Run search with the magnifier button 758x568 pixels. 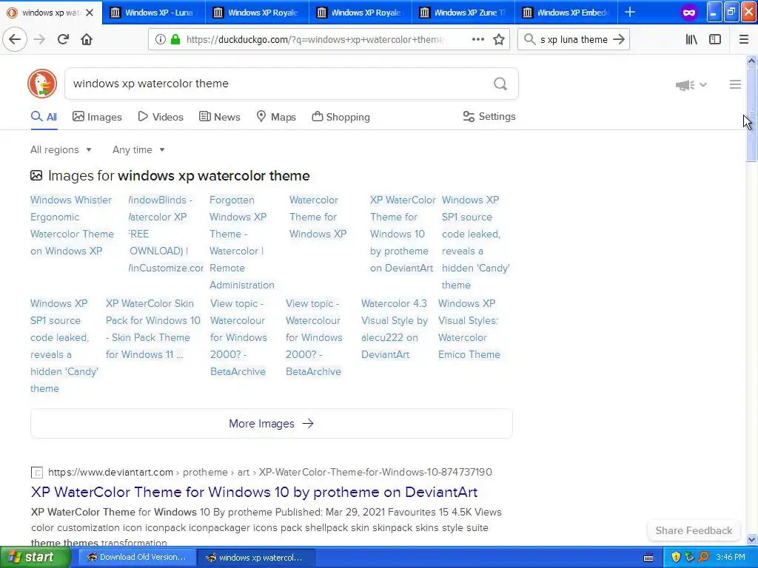[x=500, y=84]
